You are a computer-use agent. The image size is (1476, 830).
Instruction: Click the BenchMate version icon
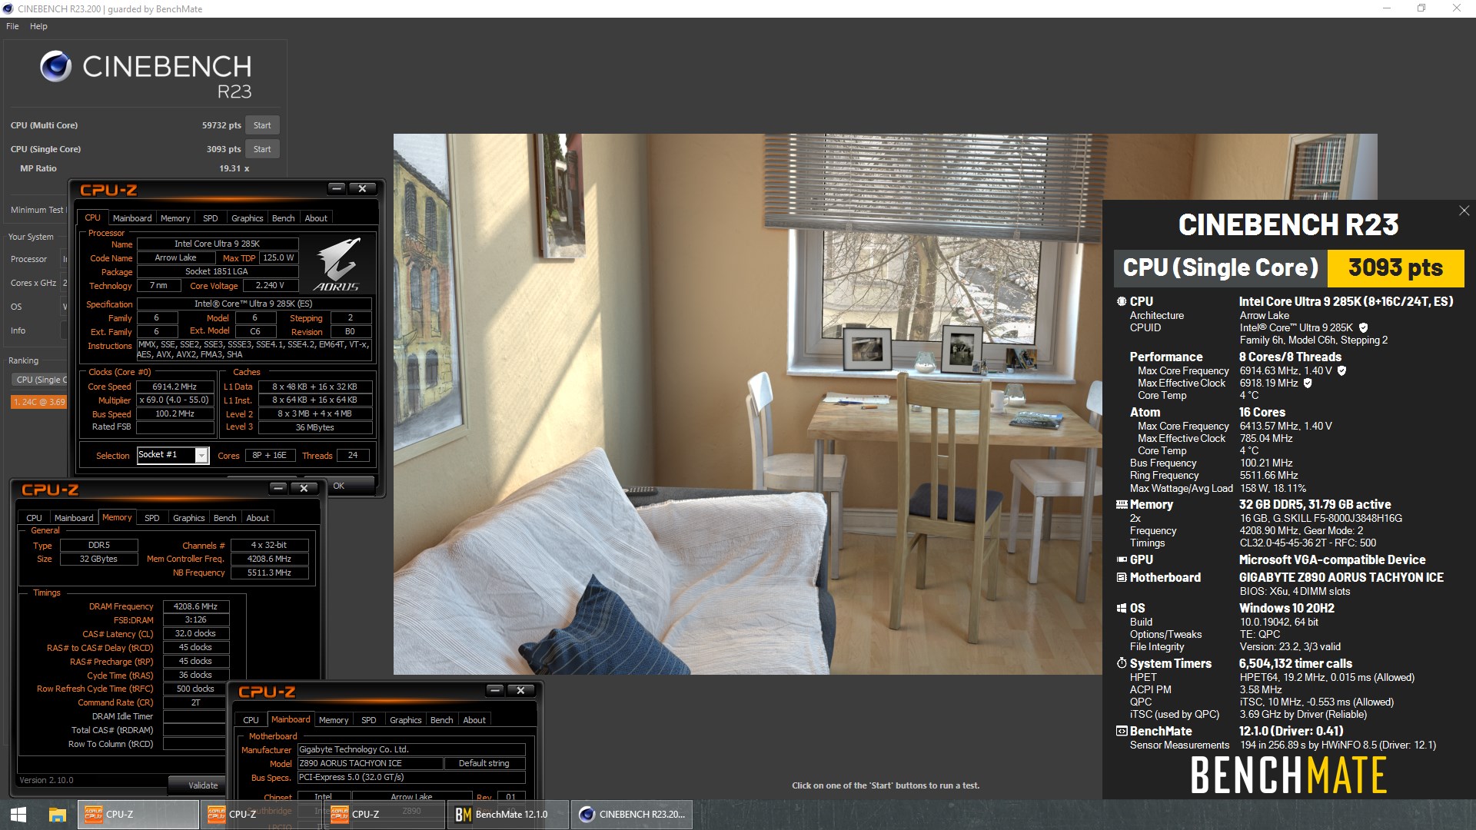coord(1122,731)
